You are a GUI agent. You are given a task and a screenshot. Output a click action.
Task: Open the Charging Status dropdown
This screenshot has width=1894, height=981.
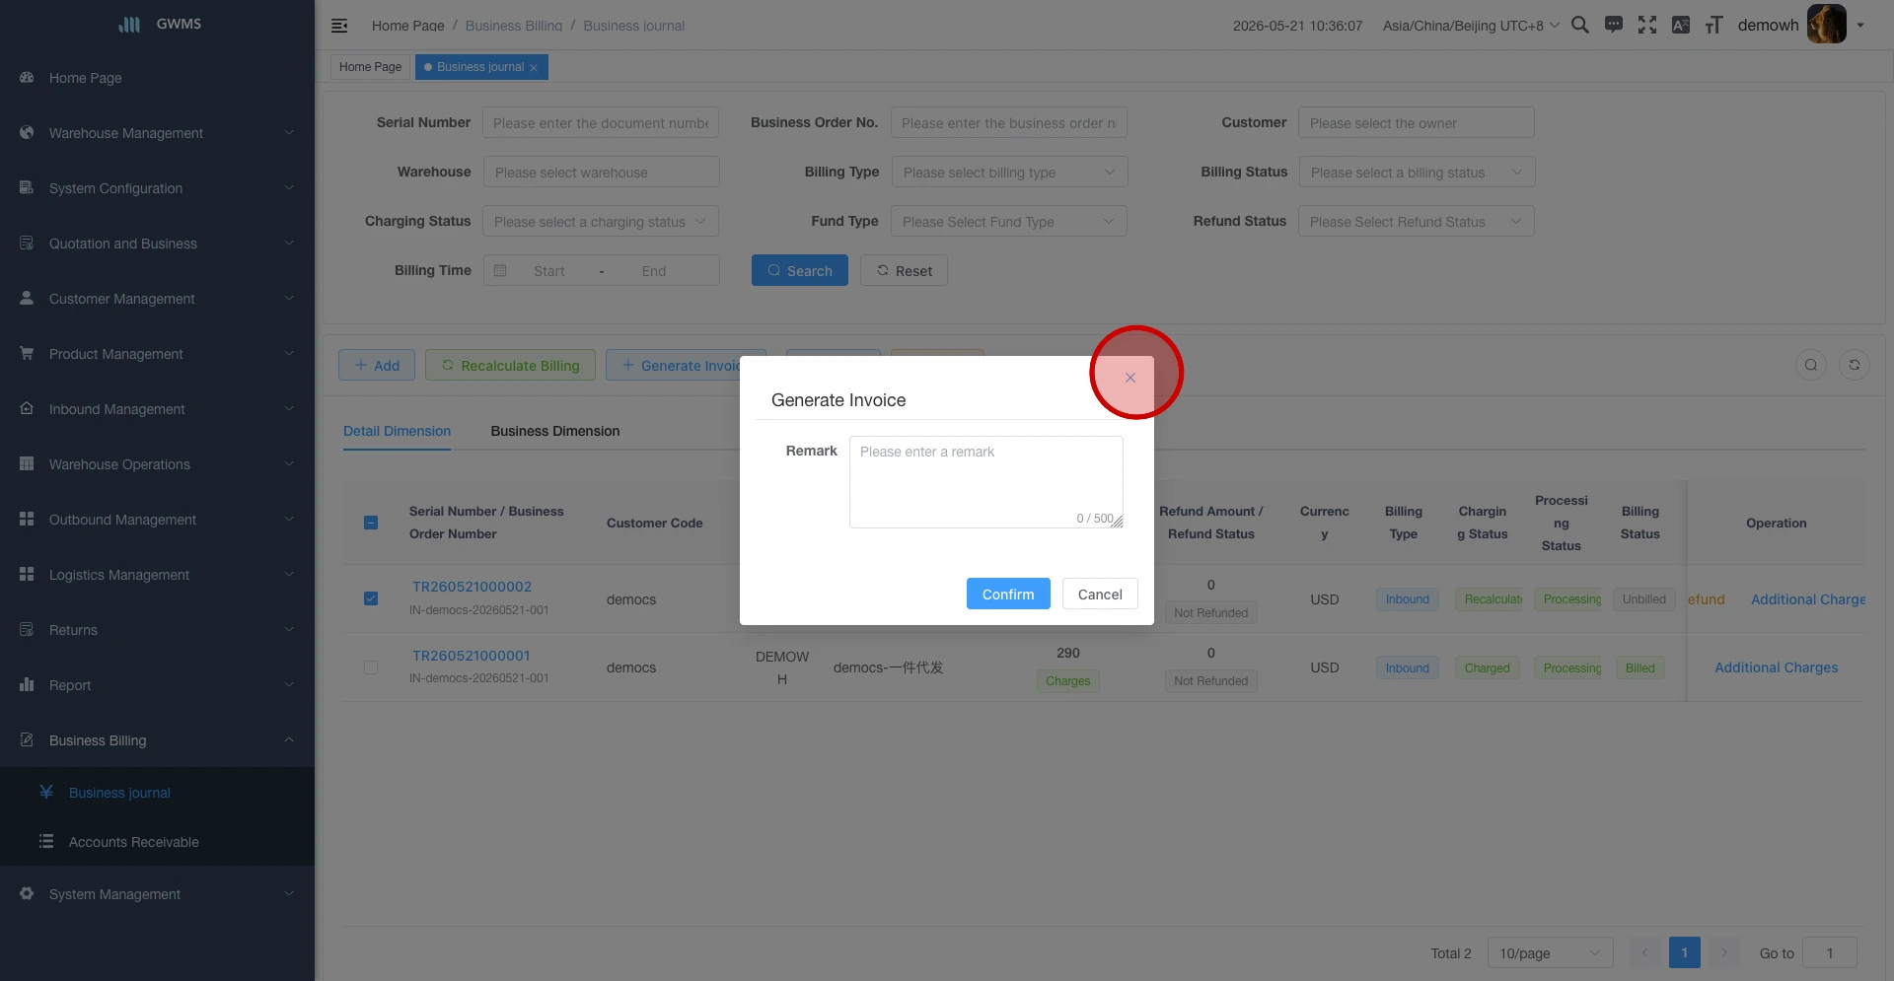[x=601, y=222]
